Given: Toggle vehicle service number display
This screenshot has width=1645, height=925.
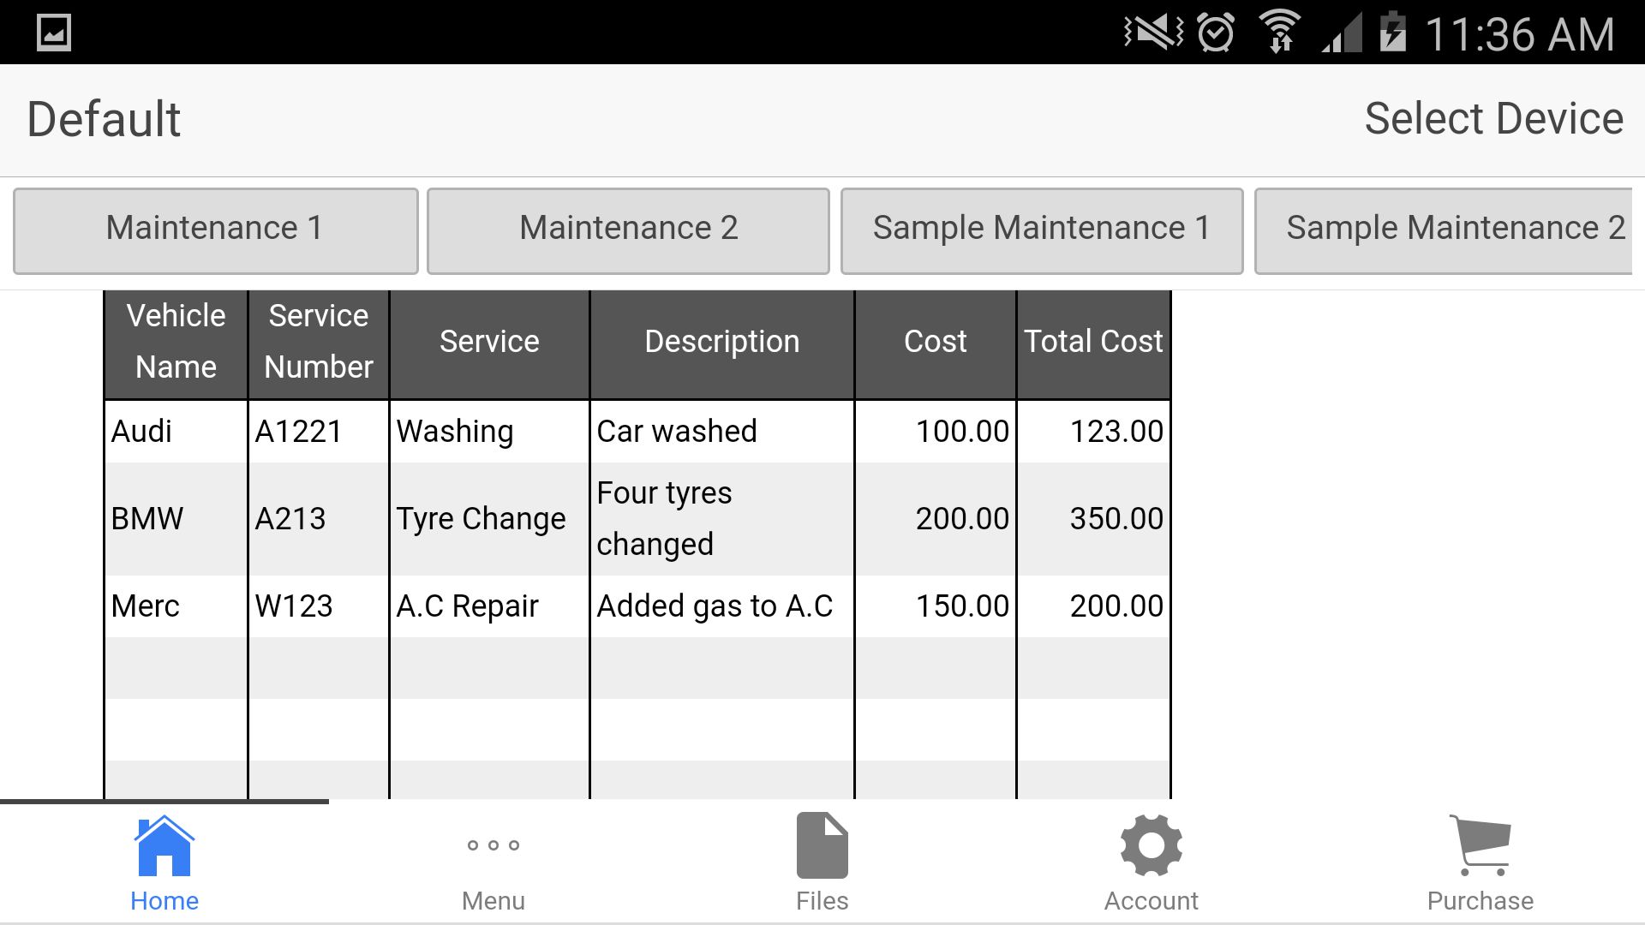Looking at the screenshot, I should pos(318,341).
